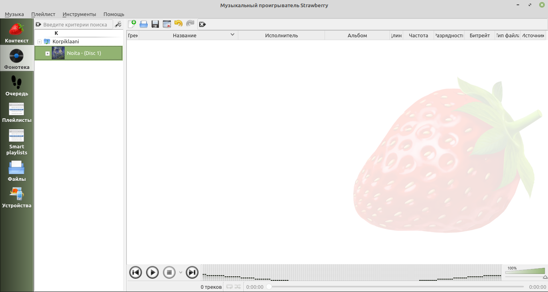548x292 pixels.
Task: Stop playback with the stop button
Action: pyautogui.click(x=169, y=273)
